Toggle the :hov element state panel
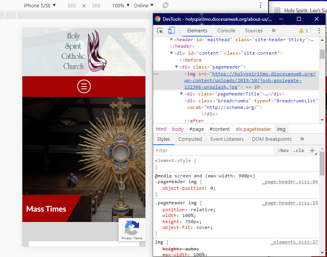This screenshot has width=327, height=257. 283,150
